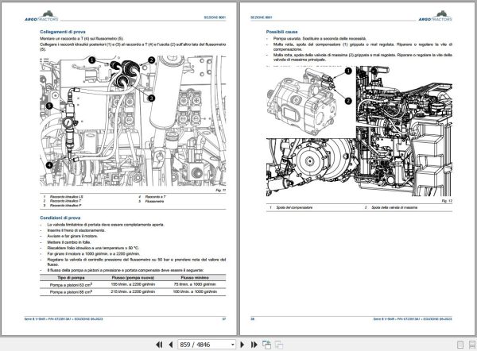477x351 pixels.
Task: Switch to continuous page layout icon
Action: (x=472, y=345)
